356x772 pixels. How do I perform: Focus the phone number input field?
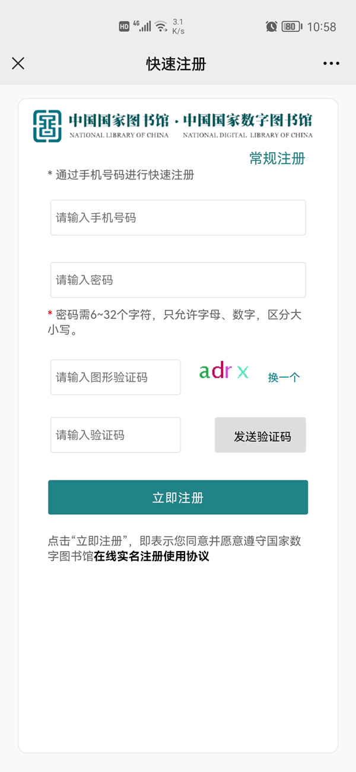pos(177,217)
